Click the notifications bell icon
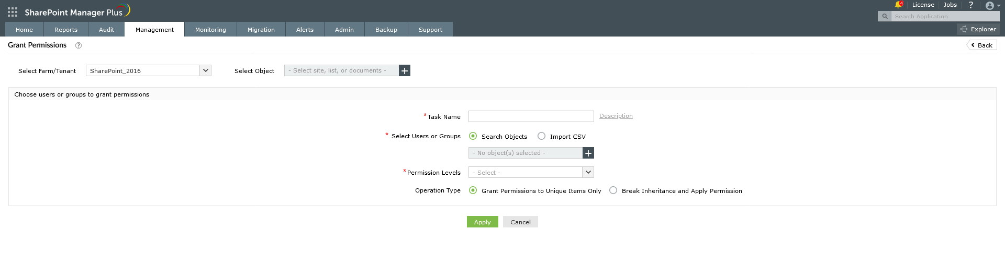Viewport: 1005px width, 253px height. tap(898, 5)
